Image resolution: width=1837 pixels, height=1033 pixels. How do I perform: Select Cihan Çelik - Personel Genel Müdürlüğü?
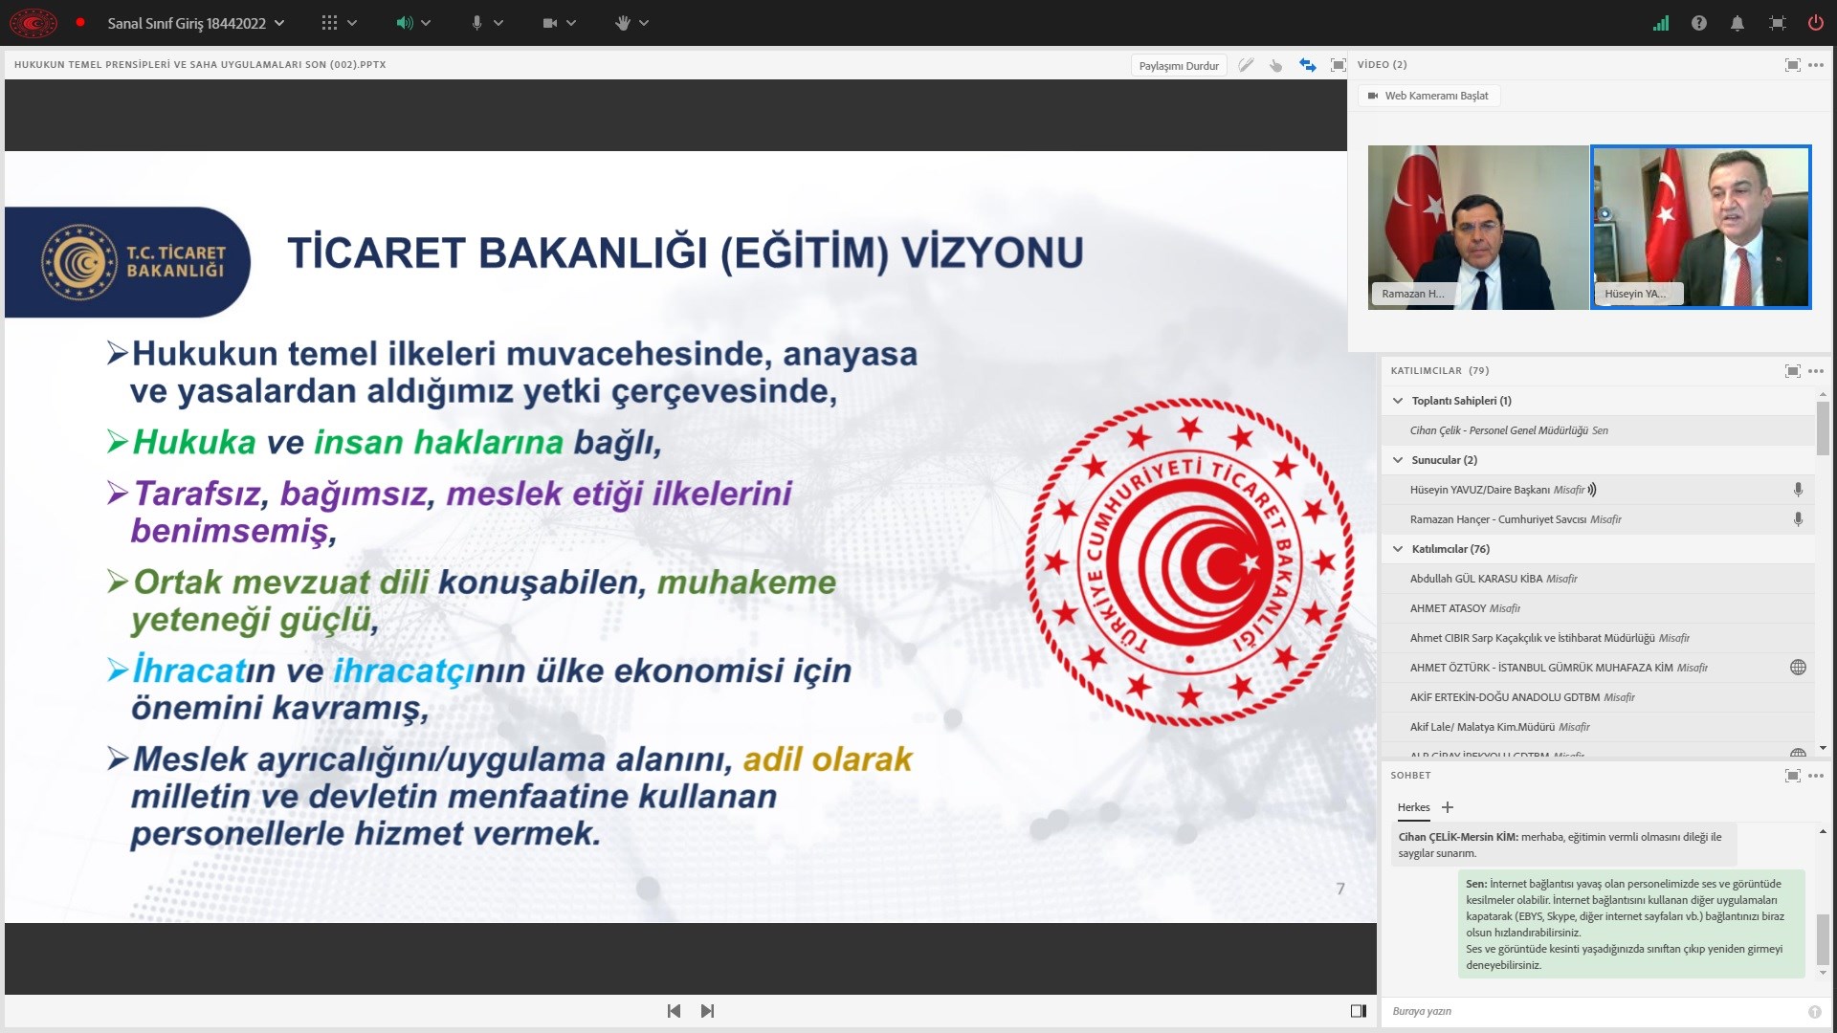[x=1599, y=430]
